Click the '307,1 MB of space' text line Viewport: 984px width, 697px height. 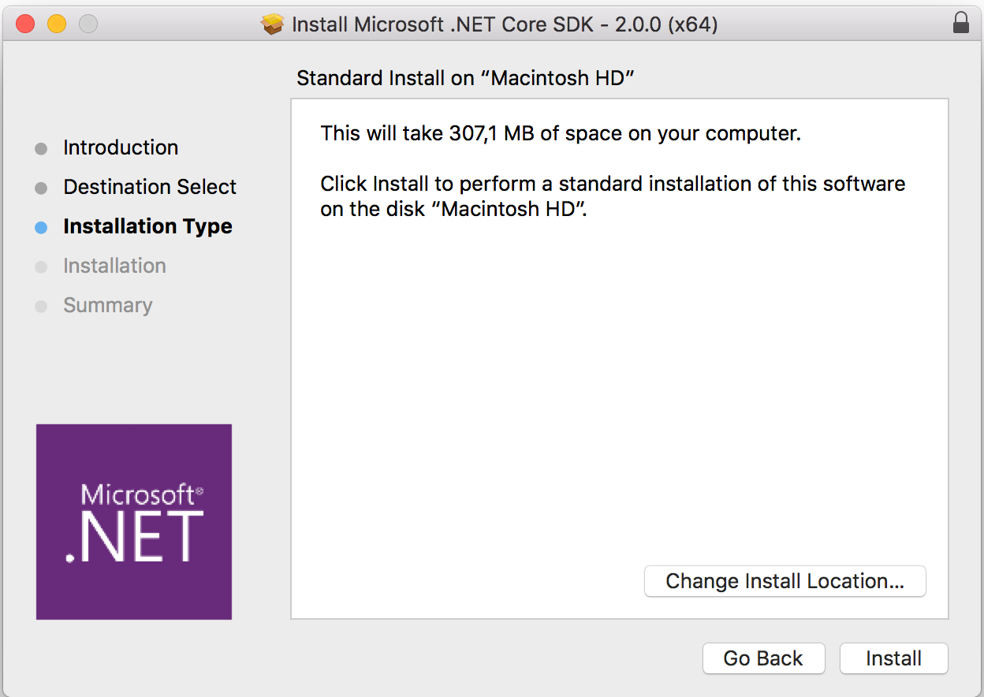tap(561, 133)
